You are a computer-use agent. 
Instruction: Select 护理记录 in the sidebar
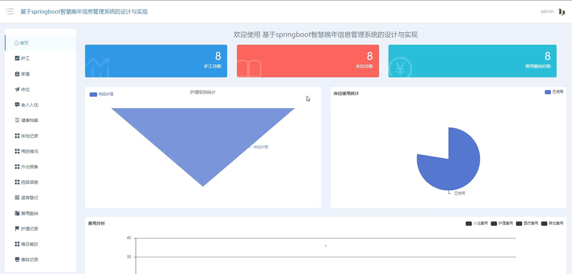pyautogui.click(x=40, y=229)
